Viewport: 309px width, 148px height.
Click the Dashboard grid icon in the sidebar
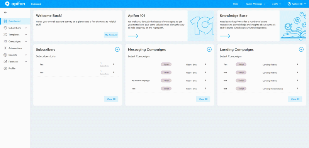(x=5, y=21)
